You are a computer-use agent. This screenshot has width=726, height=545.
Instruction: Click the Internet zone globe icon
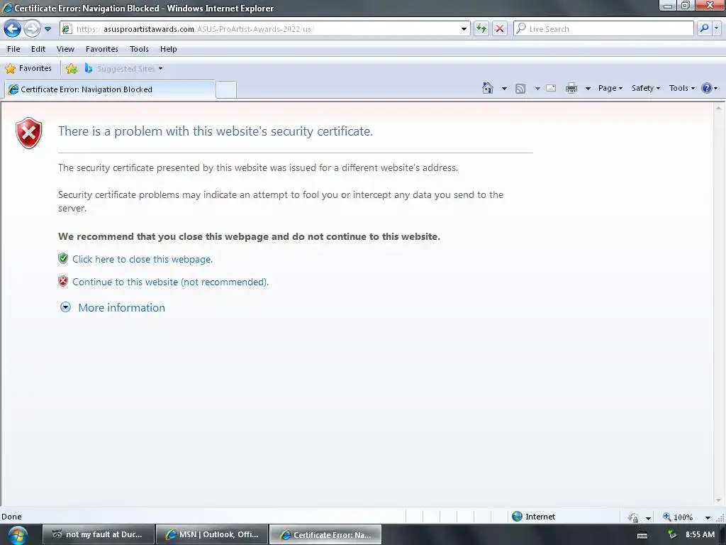(517, 517)
